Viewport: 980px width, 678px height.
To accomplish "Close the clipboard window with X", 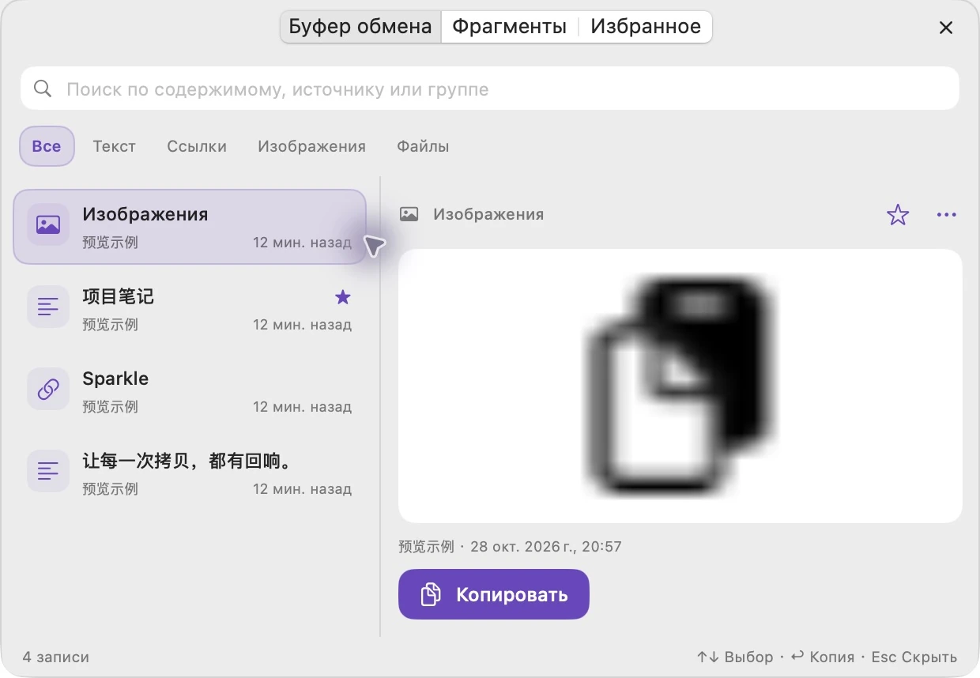I will pyautogui.click(x=945, y=28).
